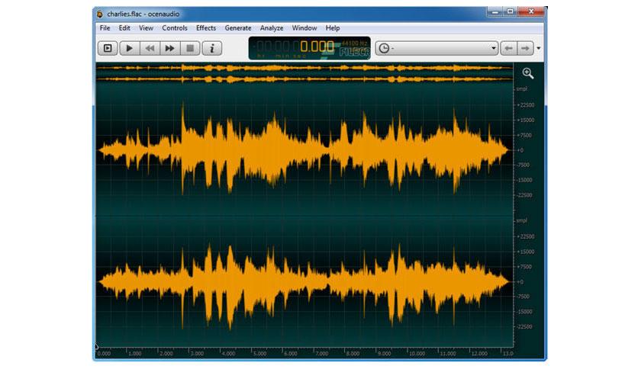The width and height of the screenshot is (638, 369).
Task: Go forward with the right arrow button
Action: coord(525,48)
